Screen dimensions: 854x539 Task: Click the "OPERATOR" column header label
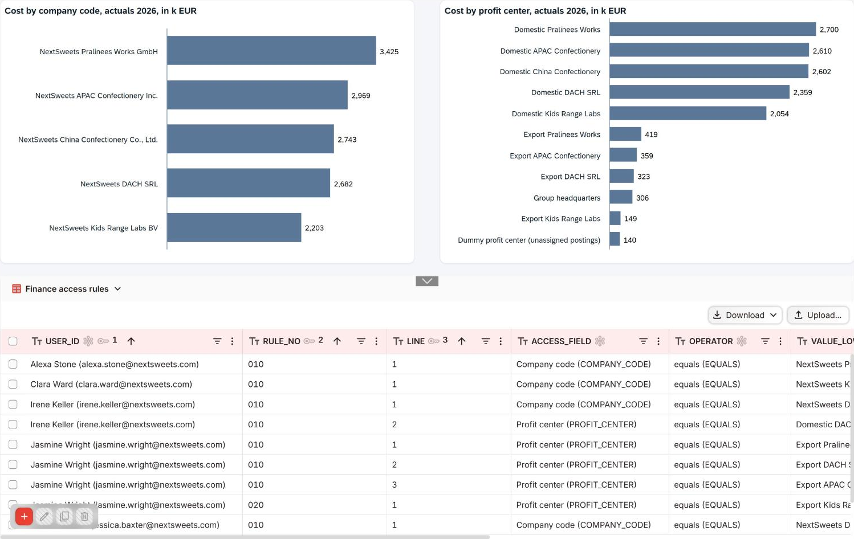711,341
